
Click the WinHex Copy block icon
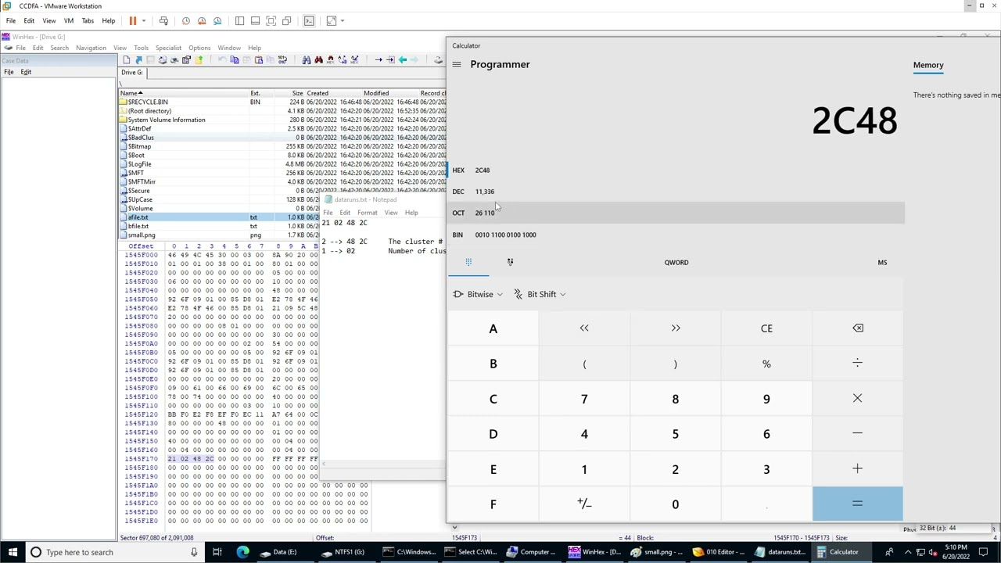(x=234, y=60)
